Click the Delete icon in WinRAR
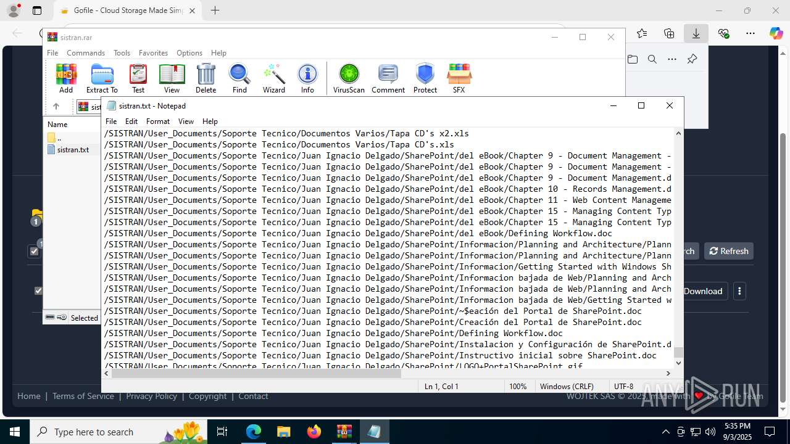This screenshot has width=790, height=444. [x=206, y=78]
